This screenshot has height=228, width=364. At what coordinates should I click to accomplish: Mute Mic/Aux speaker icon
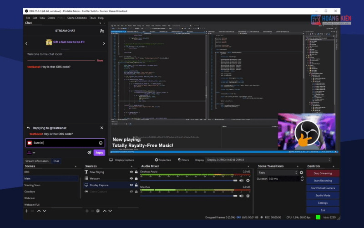[242, 196]
